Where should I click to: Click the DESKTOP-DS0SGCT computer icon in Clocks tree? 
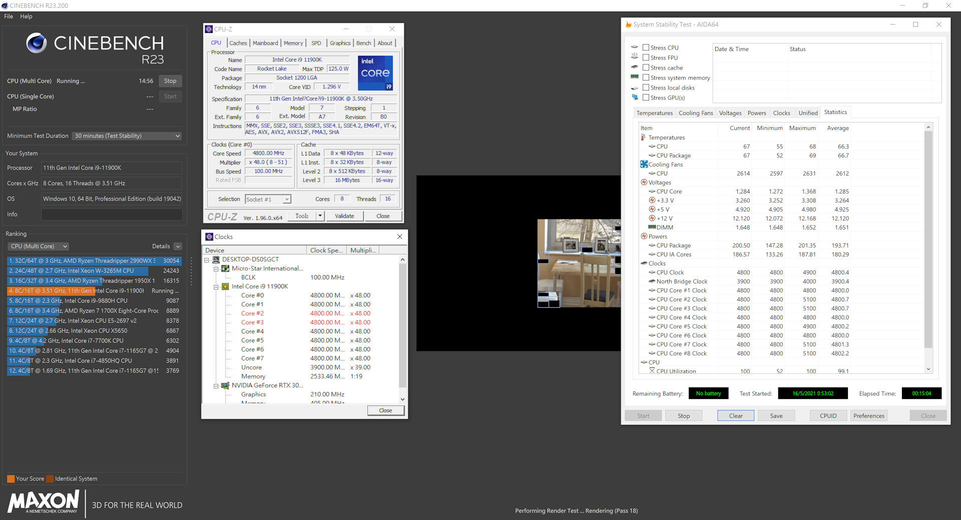(216, 259)
